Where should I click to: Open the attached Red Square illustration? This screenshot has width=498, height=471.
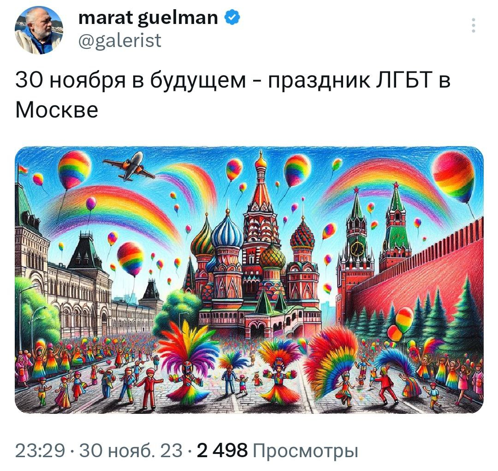[x=249, y=280]
